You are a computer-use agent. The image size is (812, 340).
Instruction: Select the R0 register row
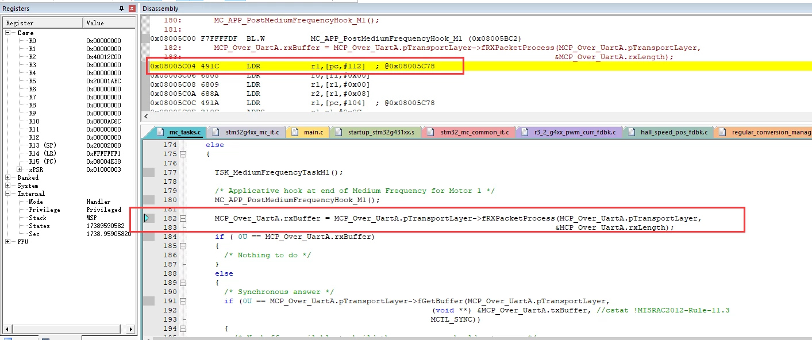(70, 41)
